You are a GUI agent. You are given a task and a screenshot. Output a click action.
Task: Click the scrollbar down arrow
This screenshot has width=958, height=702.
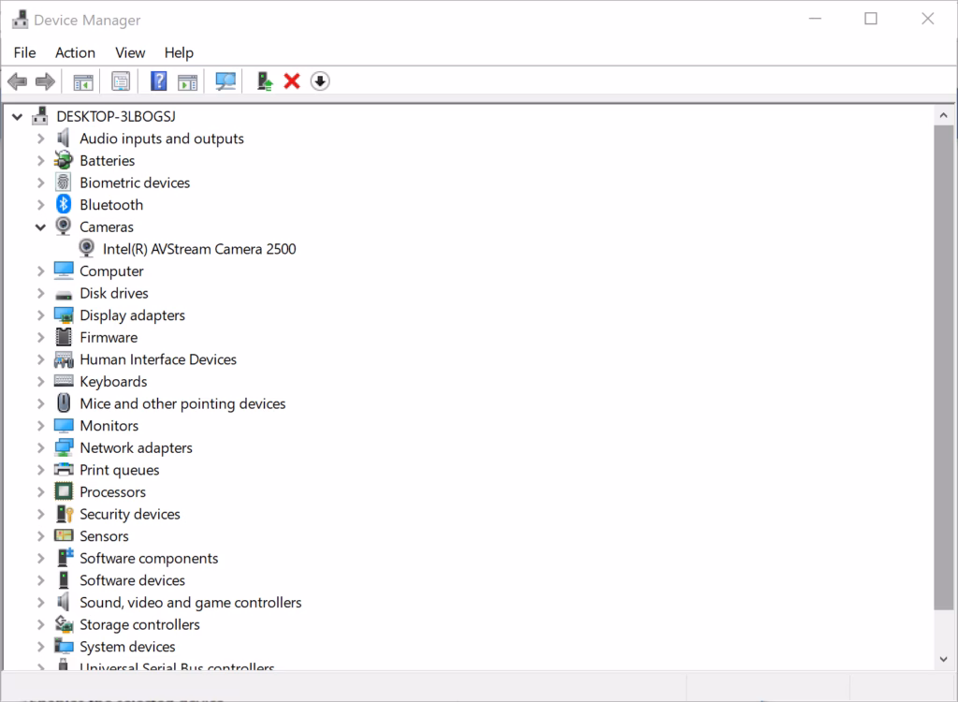click(x=944, y=659)
